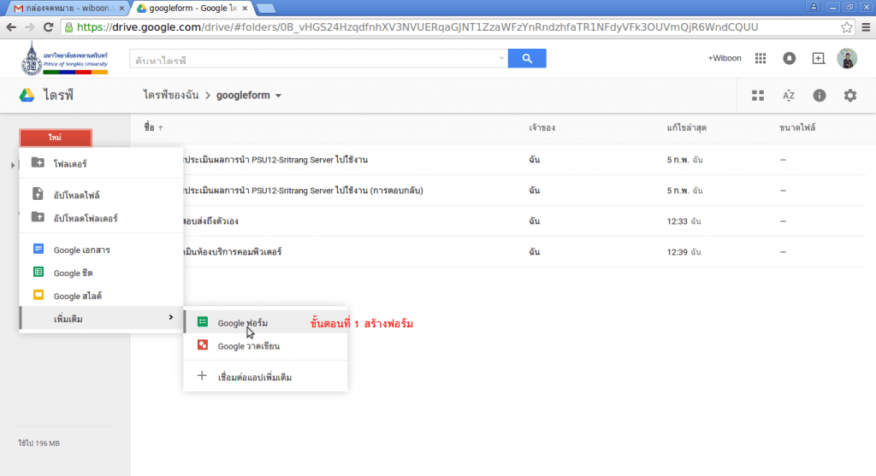Open googleform folder dropdown in breadcrumb
This screenshot has width=876, height=476.
click(x=278, y=96)
